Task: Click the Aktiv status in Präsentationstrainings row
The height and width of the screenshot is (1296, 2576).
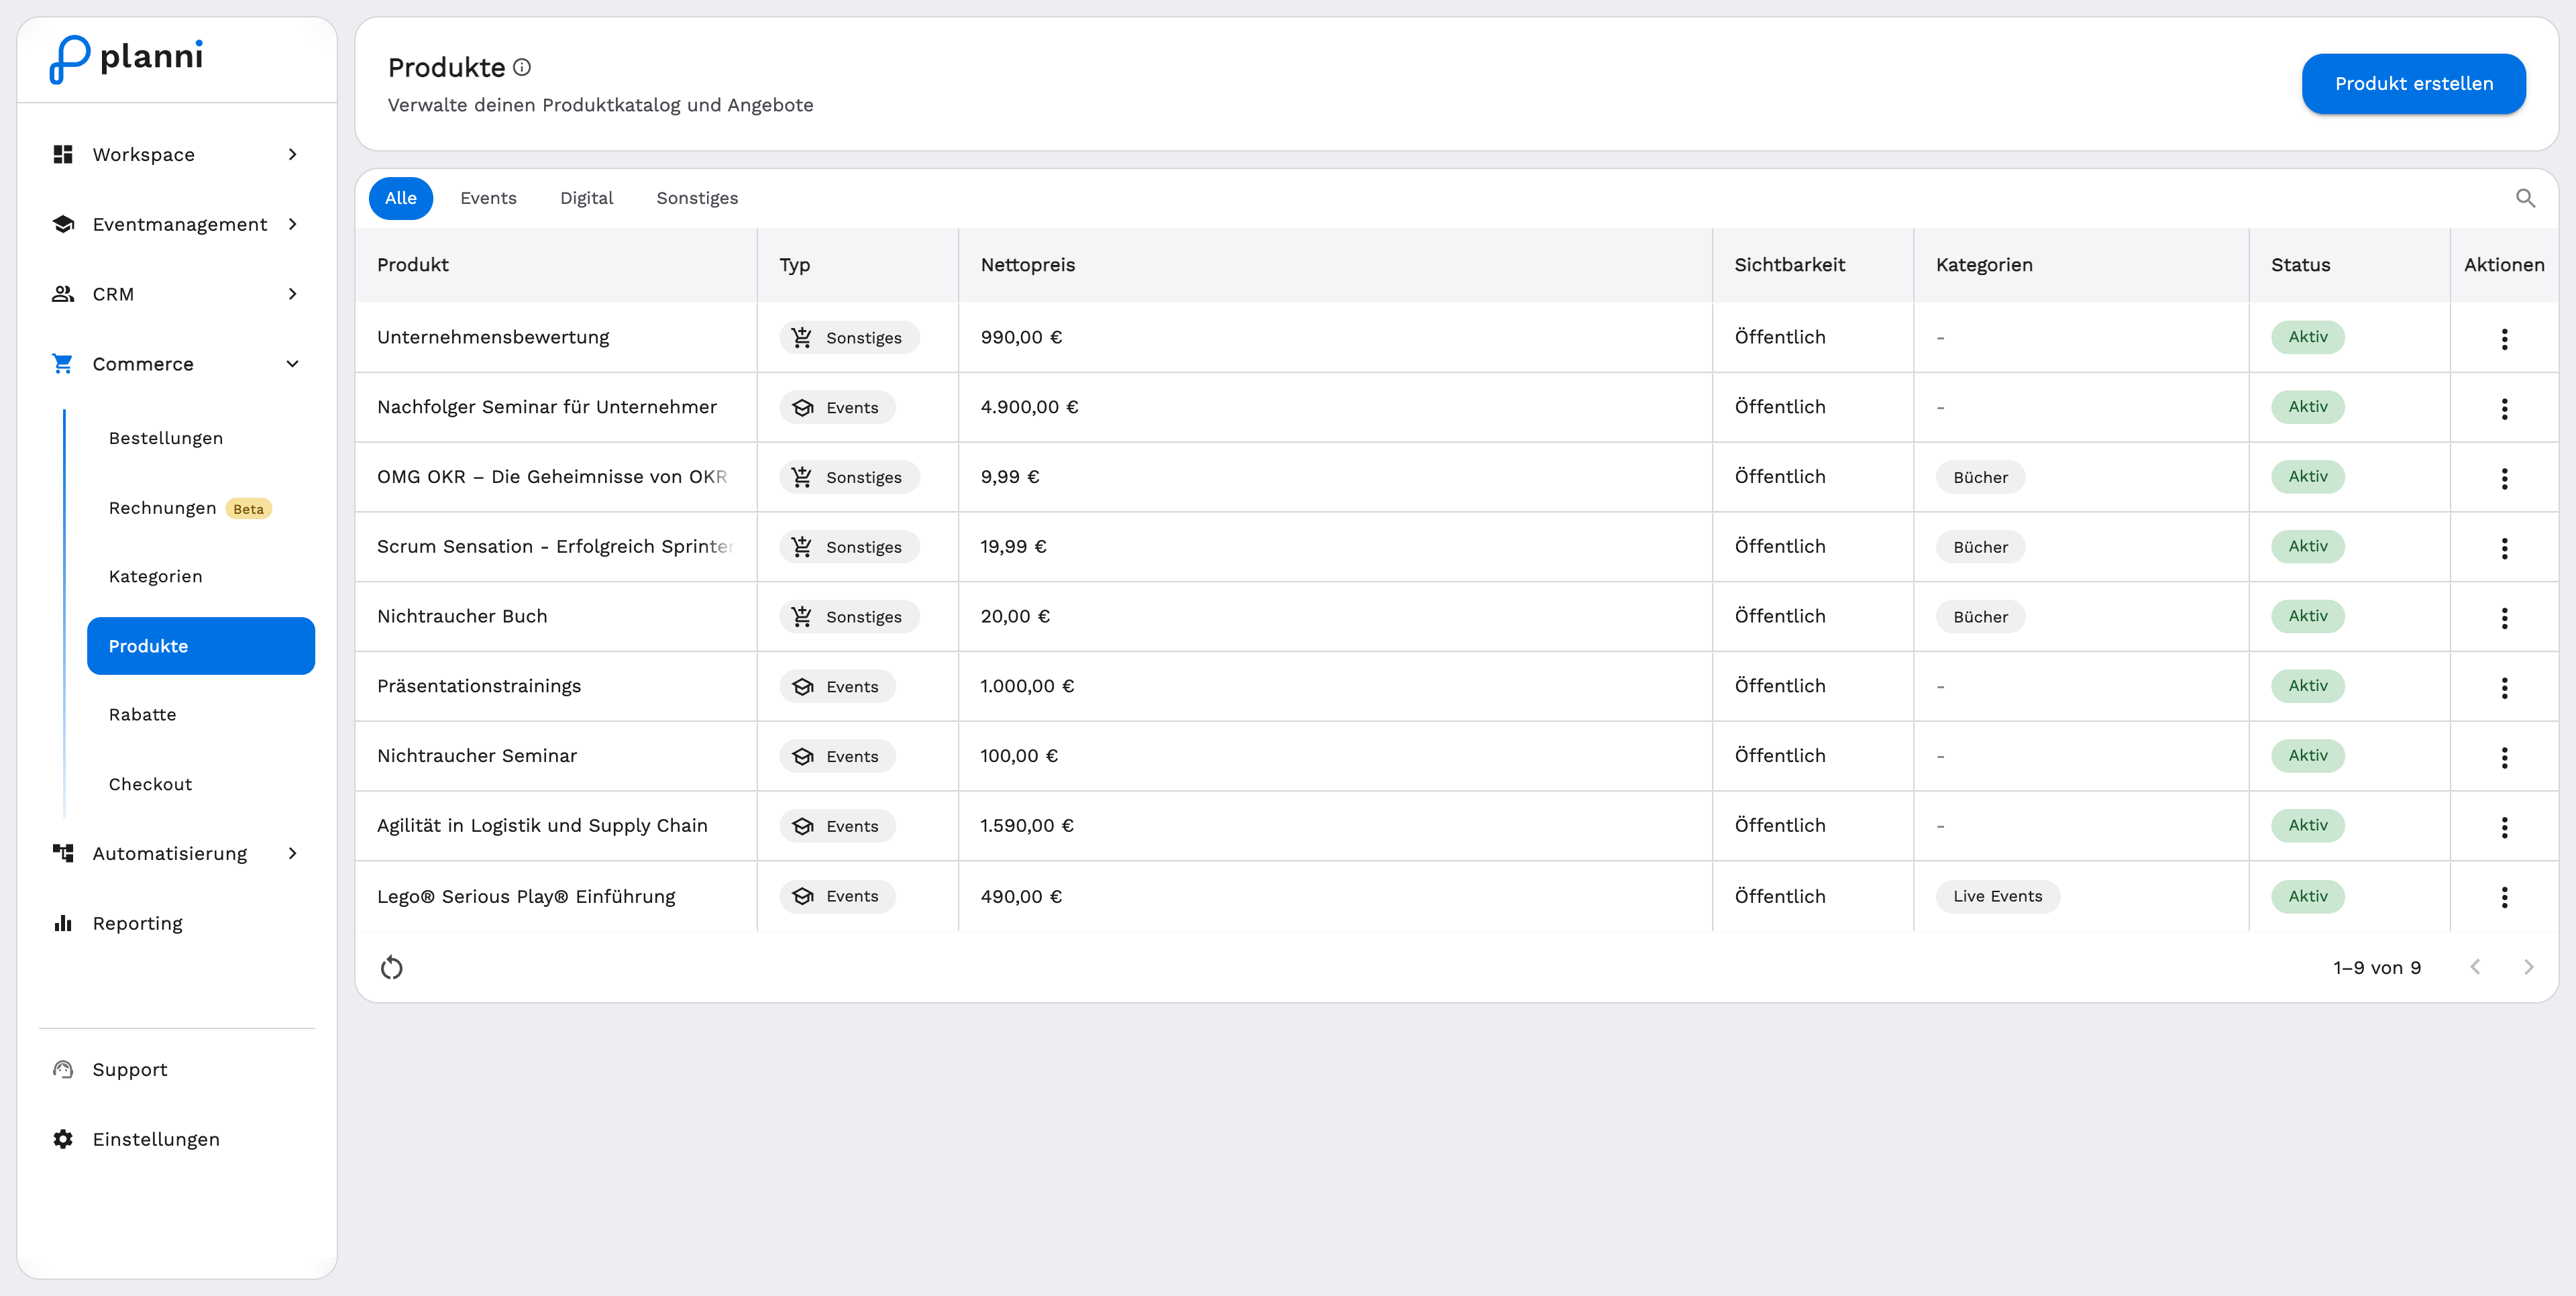Action: [x=2308, y=686]
